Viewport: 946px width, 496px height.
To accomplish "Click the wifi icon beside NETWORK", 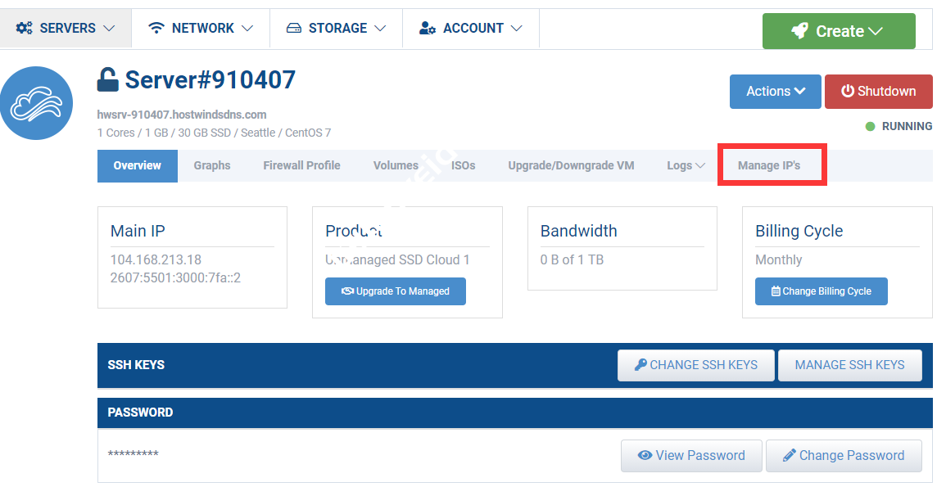I will (156, 29).
